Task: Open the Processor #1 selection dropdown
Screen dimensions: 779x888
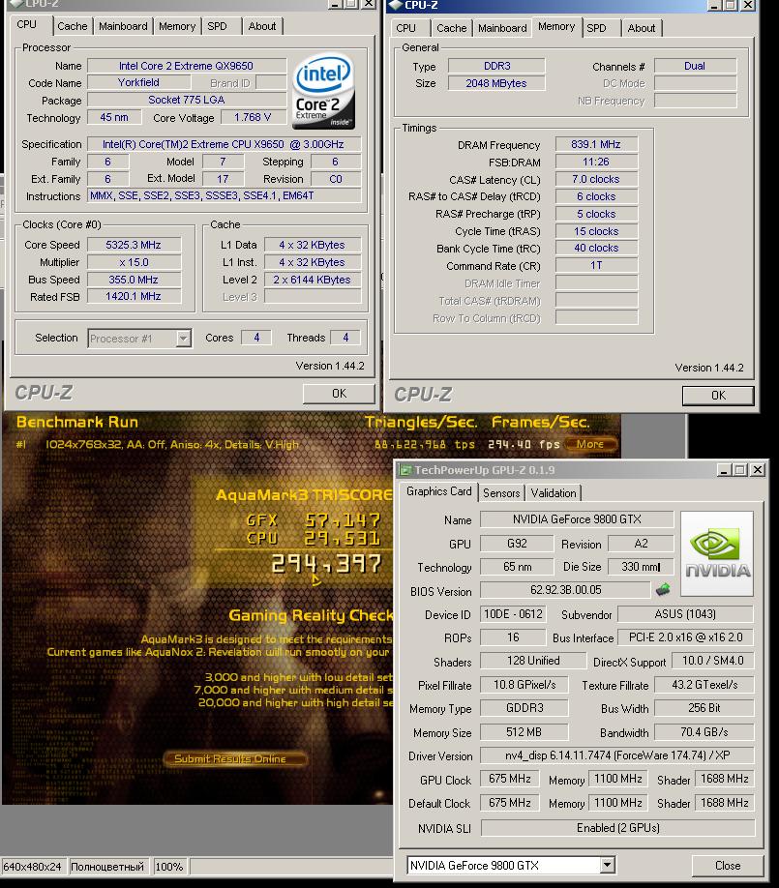Action: pos(183,339)
